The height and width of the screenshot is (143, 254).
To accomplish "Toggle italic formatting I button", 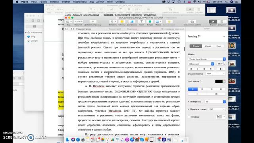I will 198,69.
